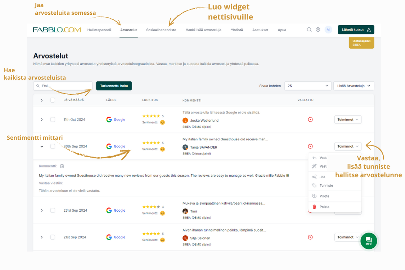Image resolution: width=405 pixels, height=270 pixels.
Task: Click the sentiment smiley for 23rd Sep review
Action: (162, 213)
